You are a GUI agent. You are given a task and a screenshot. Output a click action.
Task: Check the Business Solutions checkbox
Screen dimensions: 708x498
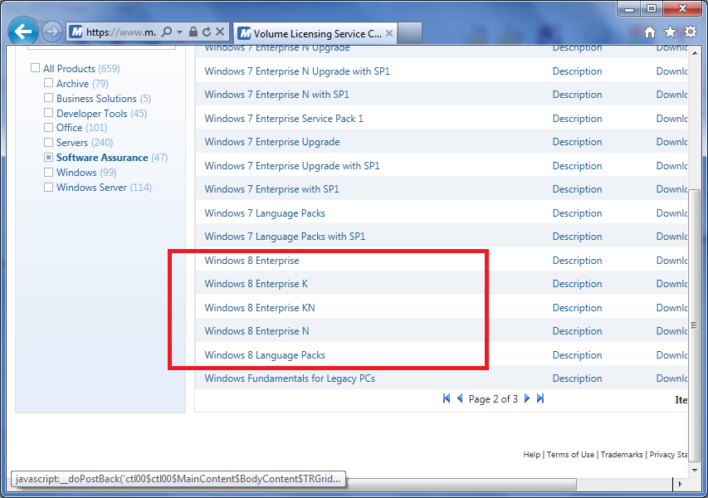click(48, 97)
